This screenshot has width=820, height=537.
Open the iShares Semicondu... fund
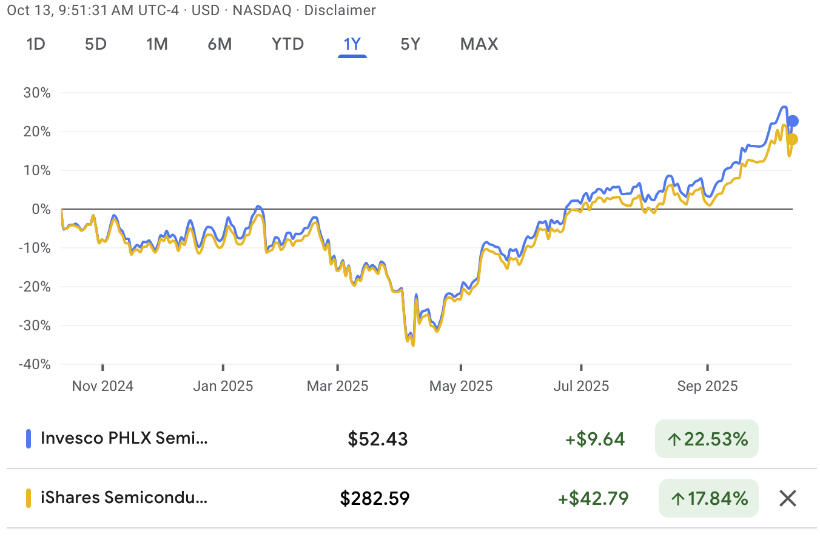[124, 498]
